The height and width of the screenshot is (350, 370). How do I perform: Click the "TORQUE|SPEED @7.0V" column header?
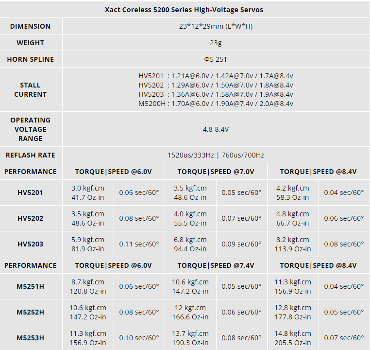click(x=216, y=172)
